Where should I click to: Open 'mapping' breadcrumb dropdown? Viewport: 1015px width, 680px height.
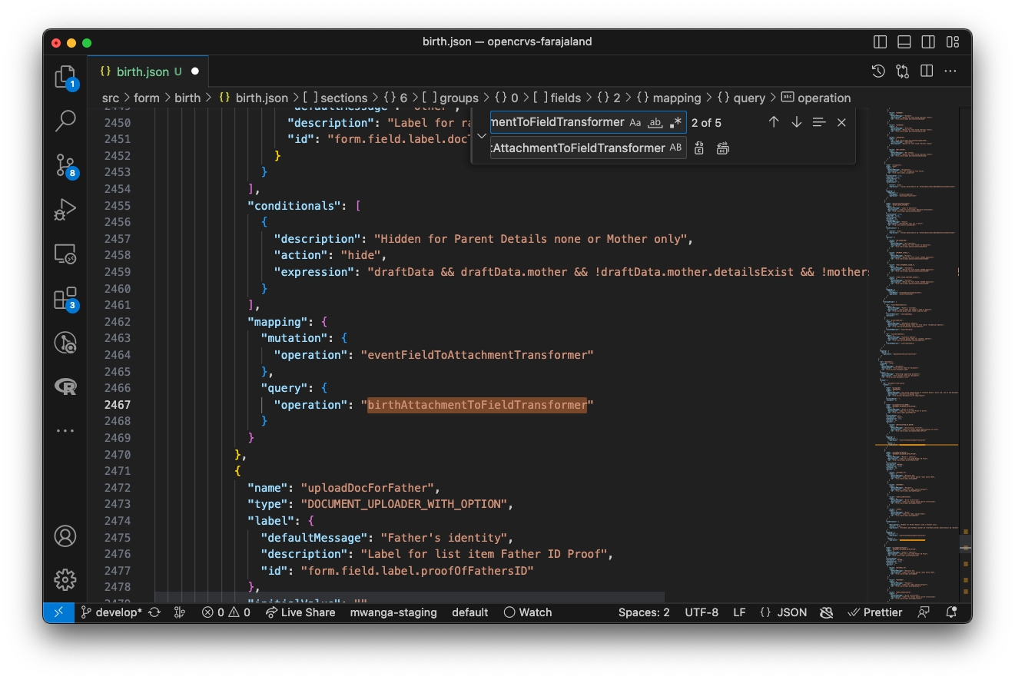pos(668,98)
